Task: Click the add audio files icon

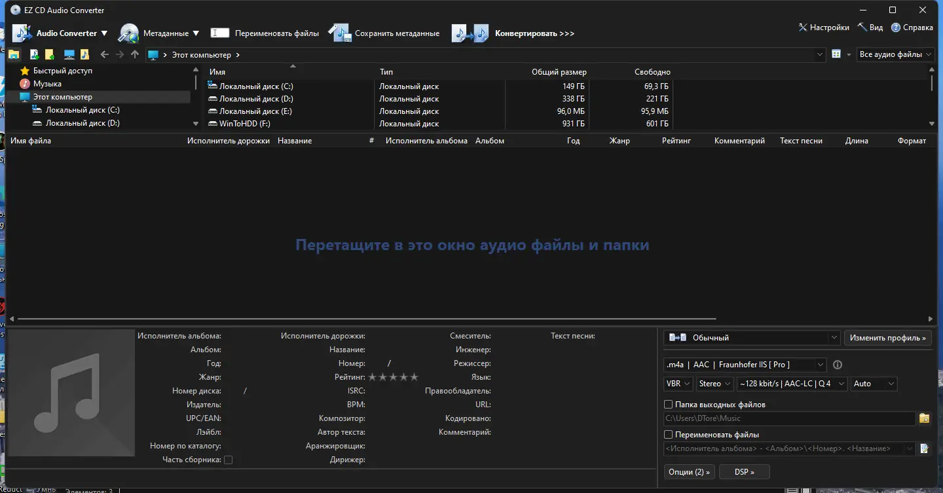Action: pos(34,54)
